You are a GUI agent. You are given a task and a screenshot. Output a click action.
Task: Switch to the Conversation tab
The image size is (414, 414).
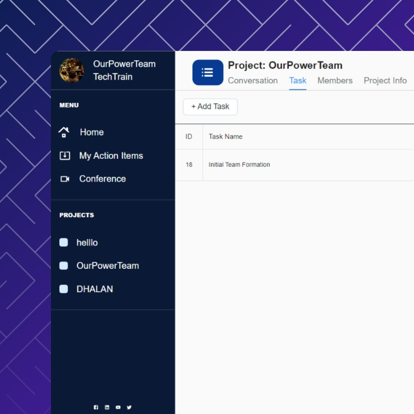tap(253, 80)
